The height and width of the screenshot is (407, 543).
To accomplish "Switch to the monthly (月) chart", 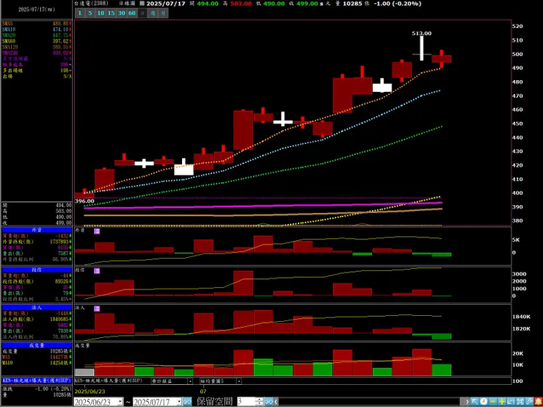I will click(163, 13).
